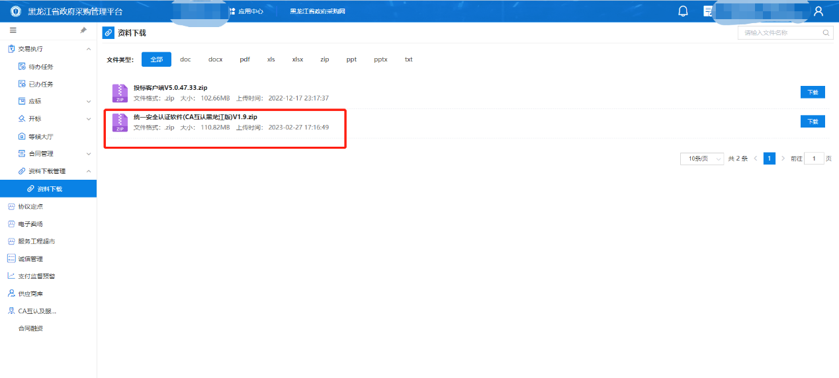The width and height of the screenshot is (839, 378).
Task: Filter files by pdf type
Action: (245, 59)
